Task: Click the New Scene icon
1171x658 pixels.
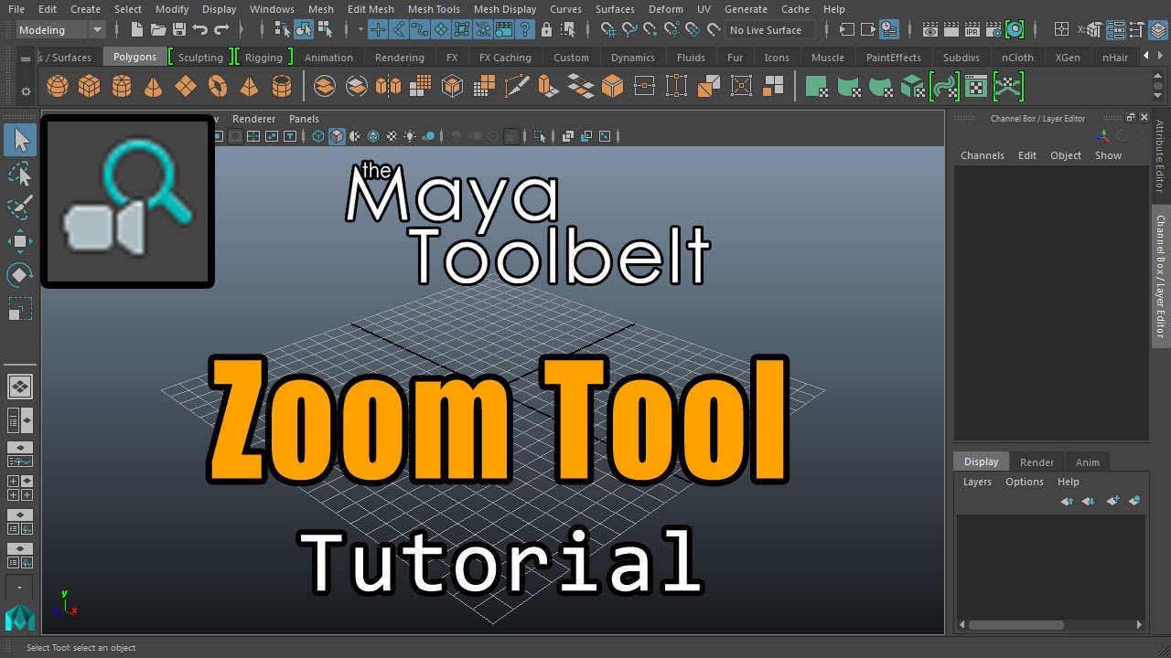Action: click(139, 30)
